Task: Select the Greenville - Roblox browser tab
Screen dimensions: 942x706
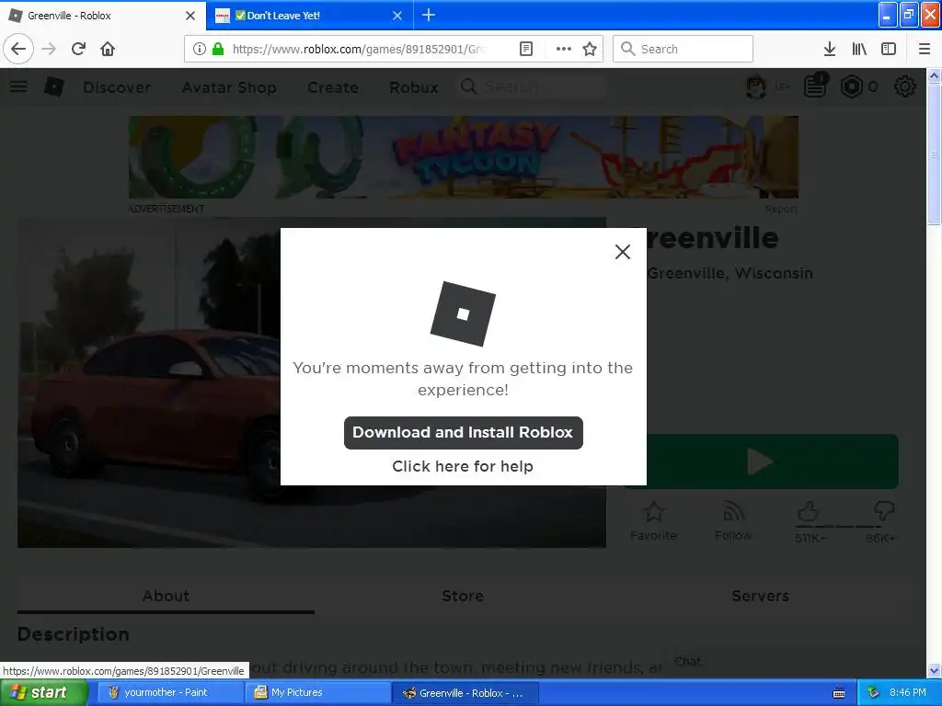Action: coord(103,16)
